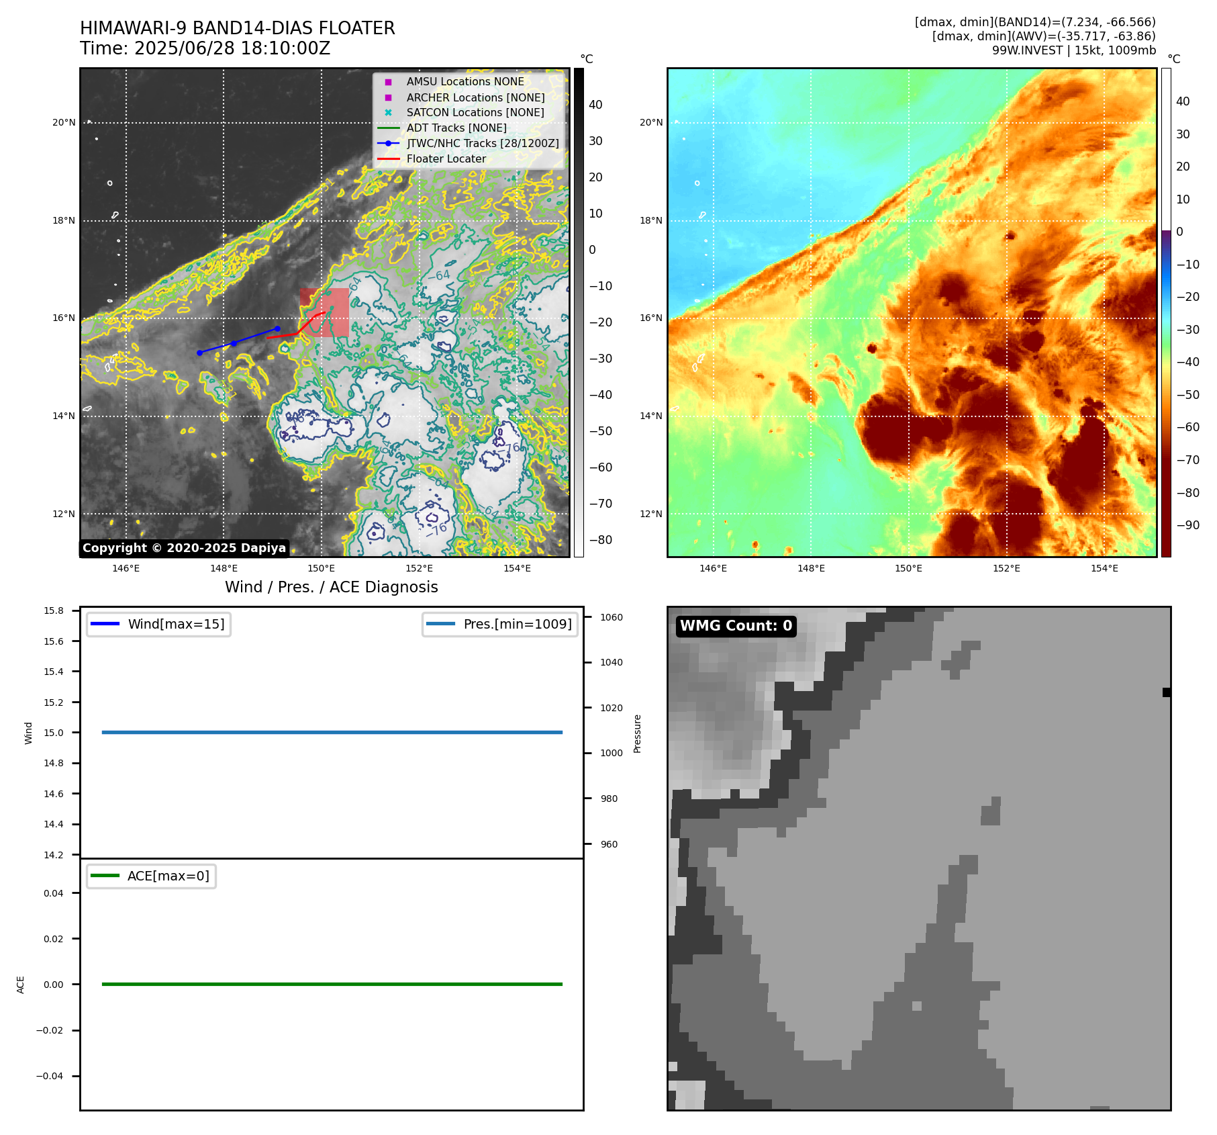Screen dimensions: 1217x1135
Task: Click the 1060 tick on the Pressure axis
Action: 612,617
